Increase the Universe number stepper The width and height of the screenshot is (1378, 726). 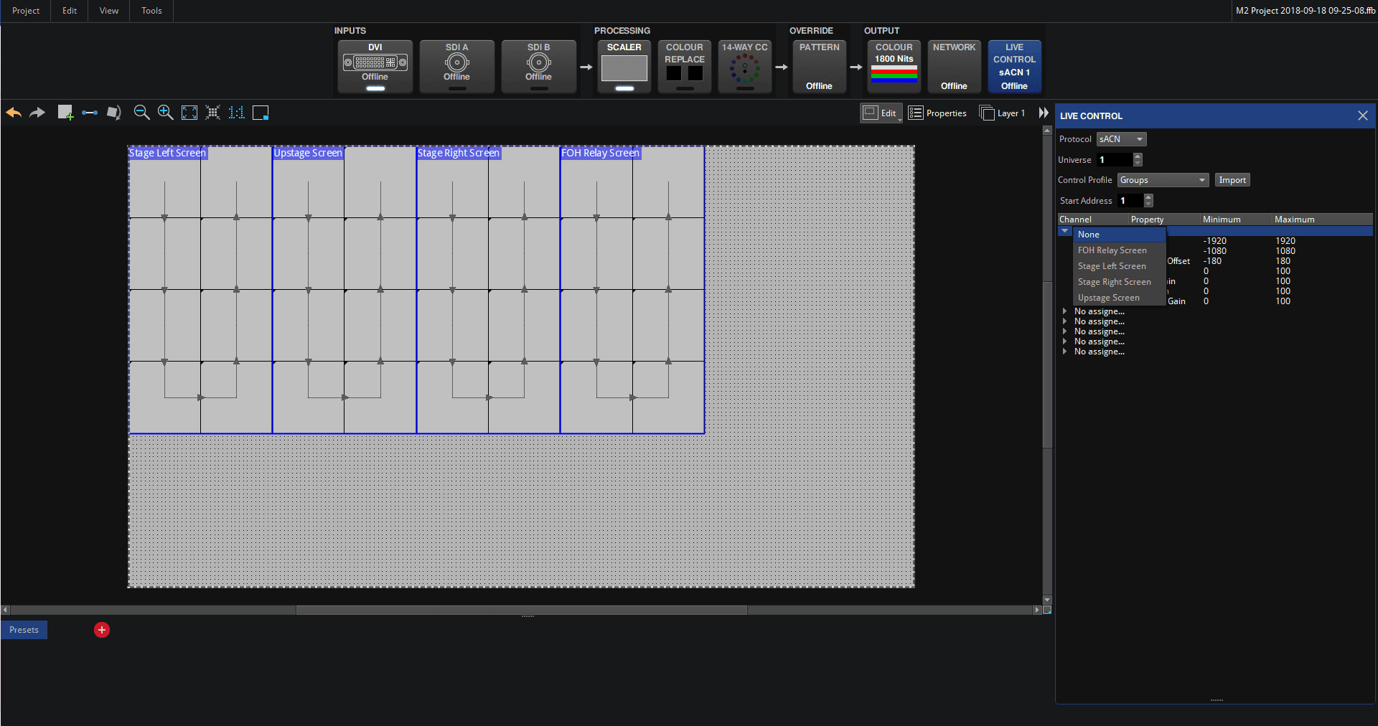tap(1138, 156)
